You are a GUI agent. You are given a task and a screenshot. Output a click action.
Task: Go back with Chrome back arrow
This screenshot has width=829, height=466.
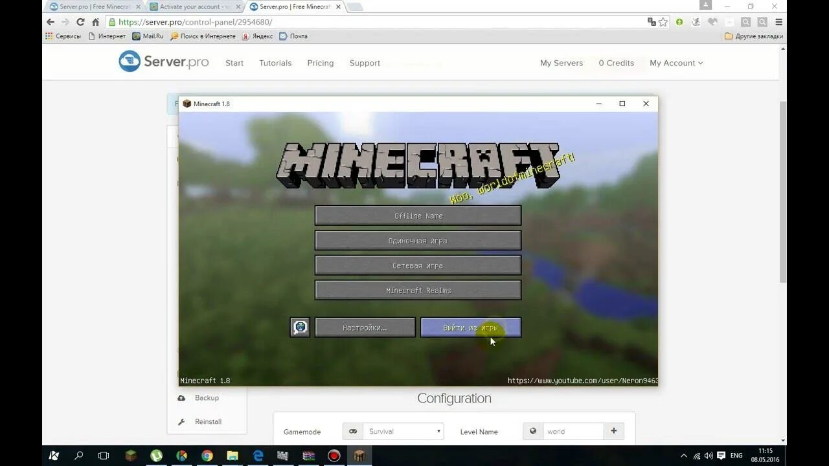pyautogui.click(x=51, y=22)
